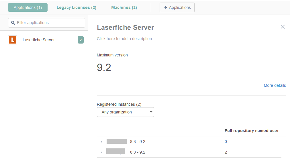The image size is (290, 159).
Task: Click the maximum version value 9.2
Action: click(x=104, y=68)
